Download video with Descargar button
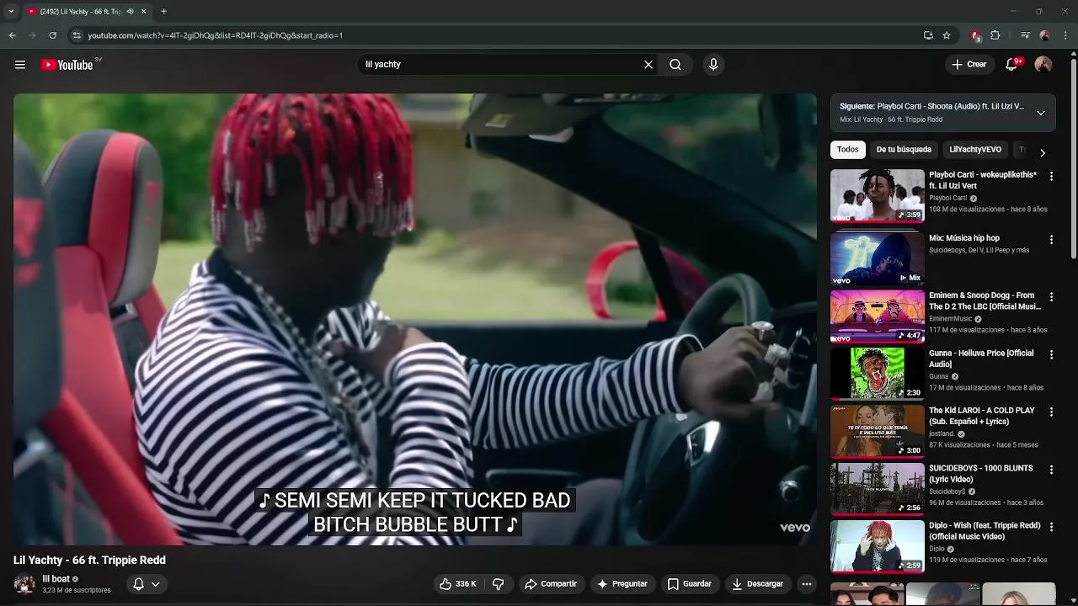The image size is (1078, 606). [757, 584]
